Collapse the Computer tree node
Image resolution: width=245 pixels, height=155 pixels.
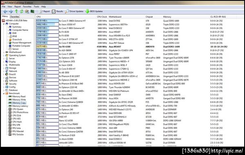pyautogui.click(x=4, y=24)
